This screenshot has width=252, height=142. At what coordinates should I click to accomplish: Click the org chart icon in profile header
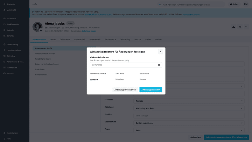point(234,27)
